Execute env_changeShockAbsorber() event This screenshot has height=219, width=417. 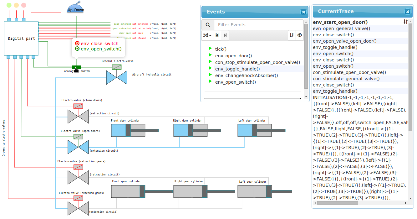246,76
